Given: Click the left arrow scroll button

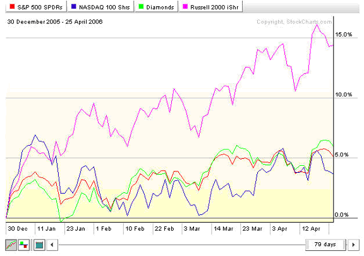Looking at the screenshot, I should point(52,245).
